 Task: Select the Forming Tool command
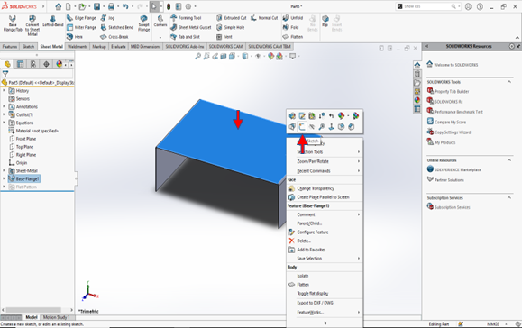pyautogui.click(x=186, y=18)
